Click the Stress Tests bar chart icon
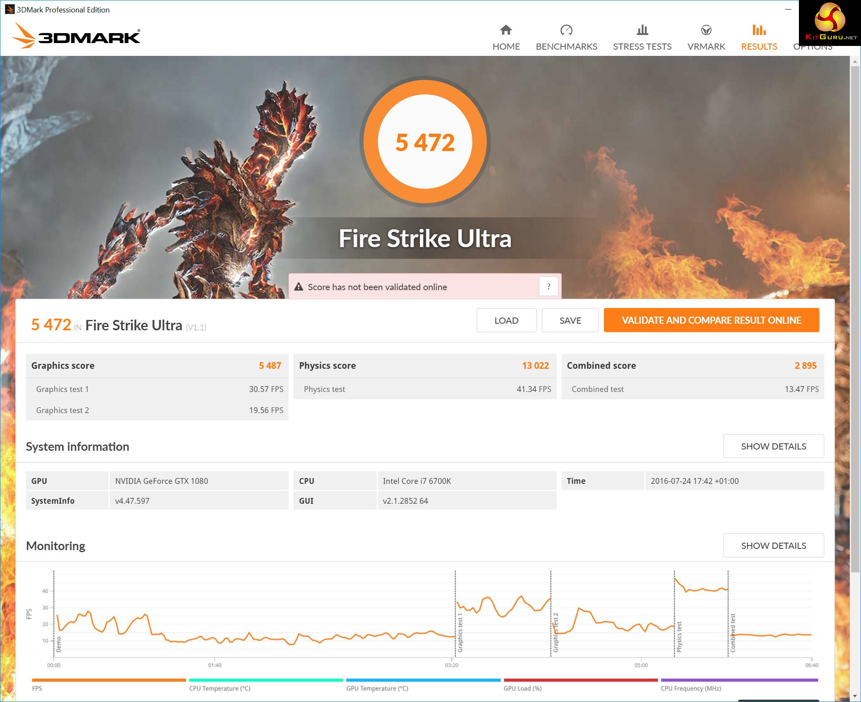Image resolution: width=861 pixels, height=702 pixels. [x=642, y=30]
